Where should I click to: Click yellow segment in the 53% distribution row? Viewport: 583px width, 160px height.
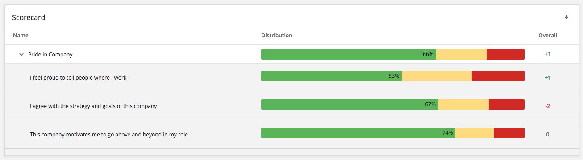coord(437,76)
